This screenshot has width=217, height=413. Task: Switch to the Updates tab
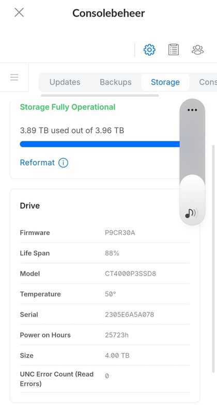(65, 82)
